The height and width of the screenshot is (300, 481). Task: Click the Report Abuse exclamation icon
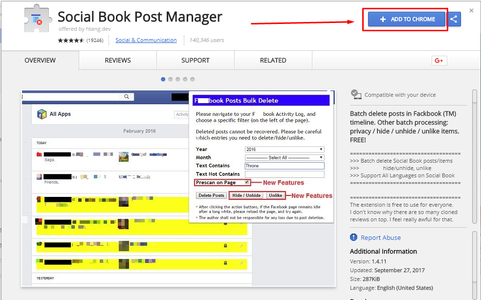[x=354, y=237]
